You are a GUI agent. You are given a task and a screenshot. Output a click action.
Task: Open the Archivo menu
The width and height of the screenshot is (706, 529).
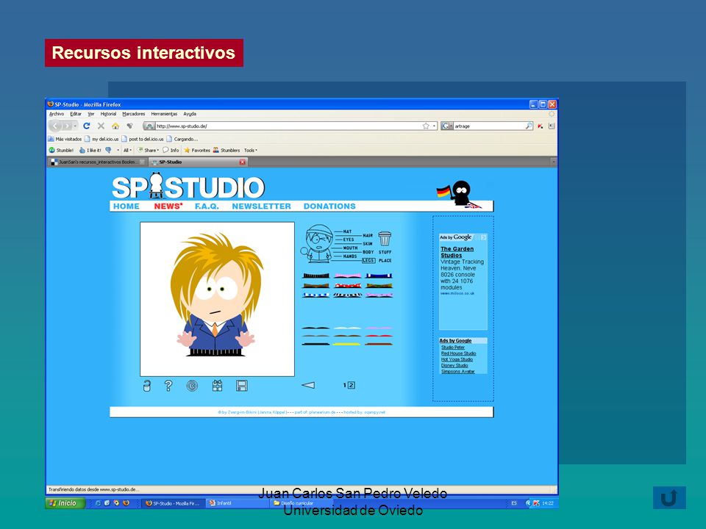pyautogui.click(x=57, y=114)
